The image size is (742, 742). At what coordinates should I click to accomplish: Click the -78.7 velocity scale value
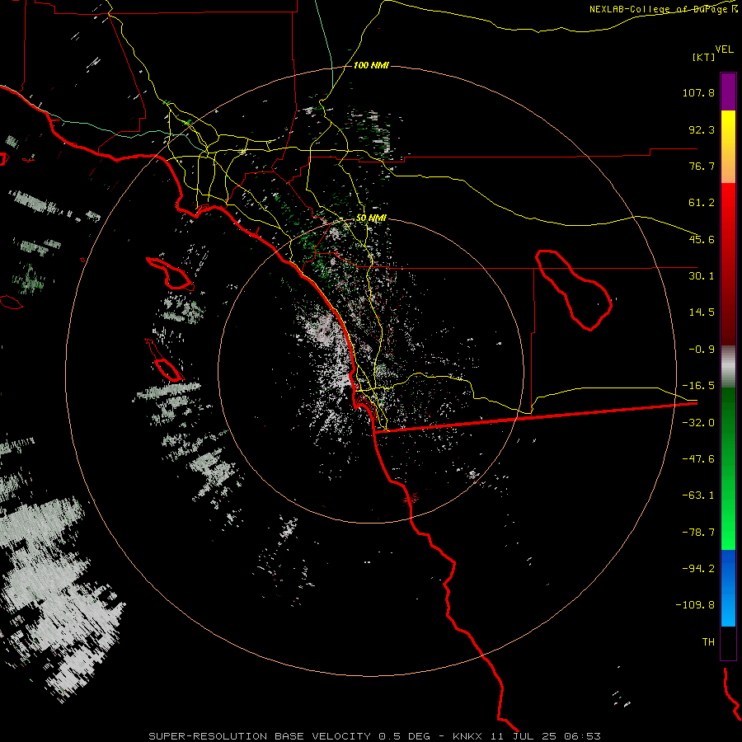698,533
